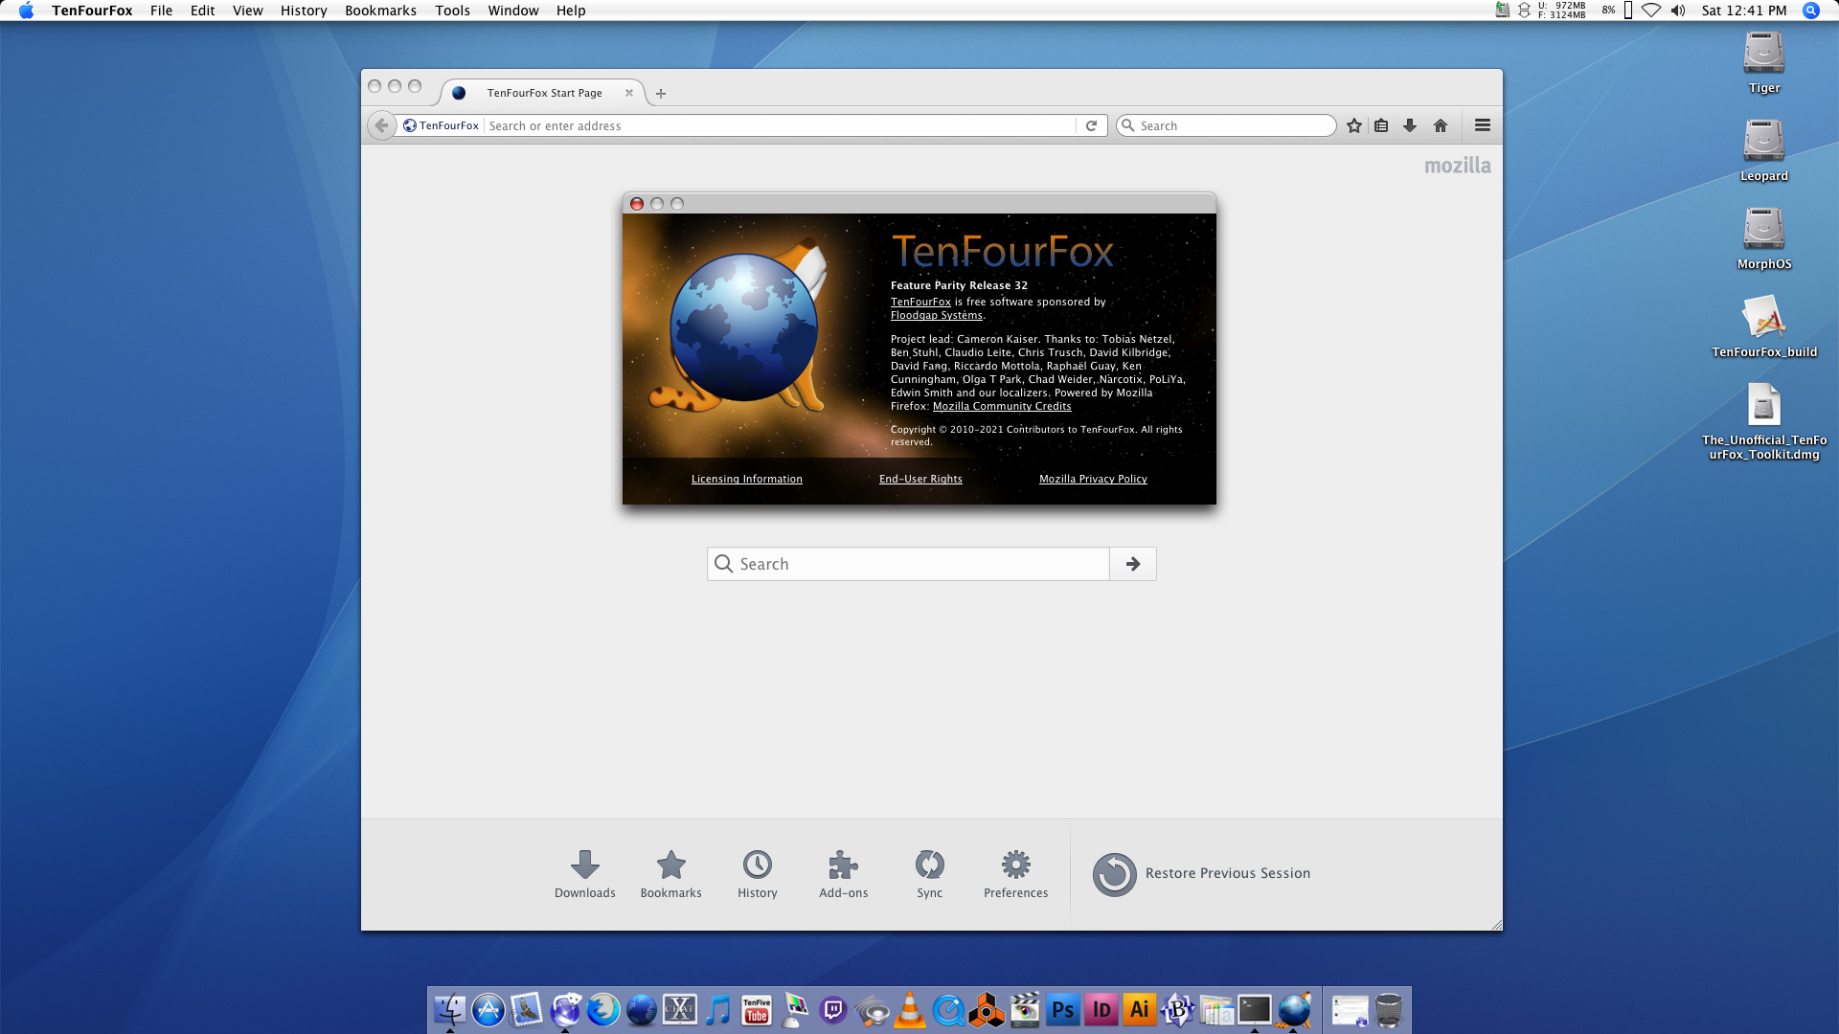
Task: Click the Licensing Information link
Action: (x=746, y=479)
